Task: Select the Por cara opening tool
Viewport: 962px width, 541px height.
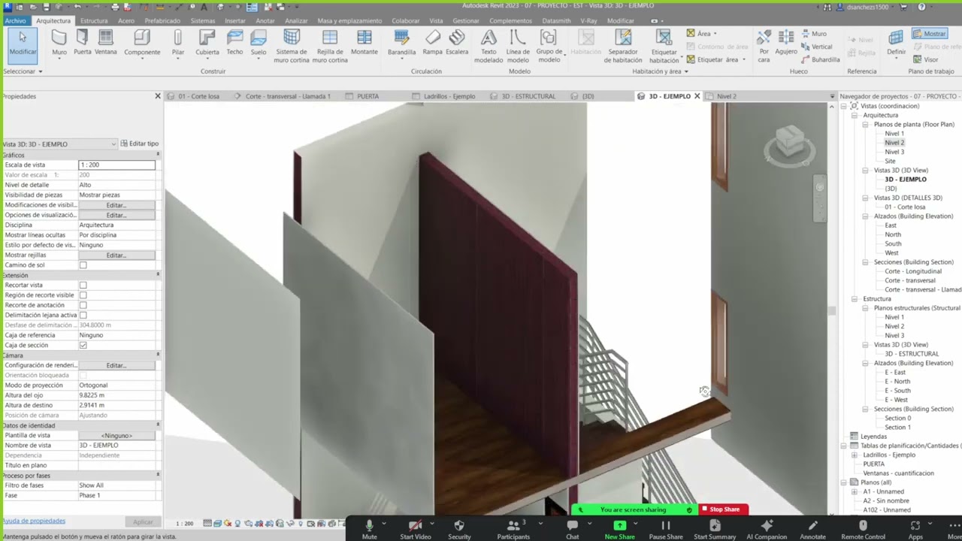Action: point(764,46)
